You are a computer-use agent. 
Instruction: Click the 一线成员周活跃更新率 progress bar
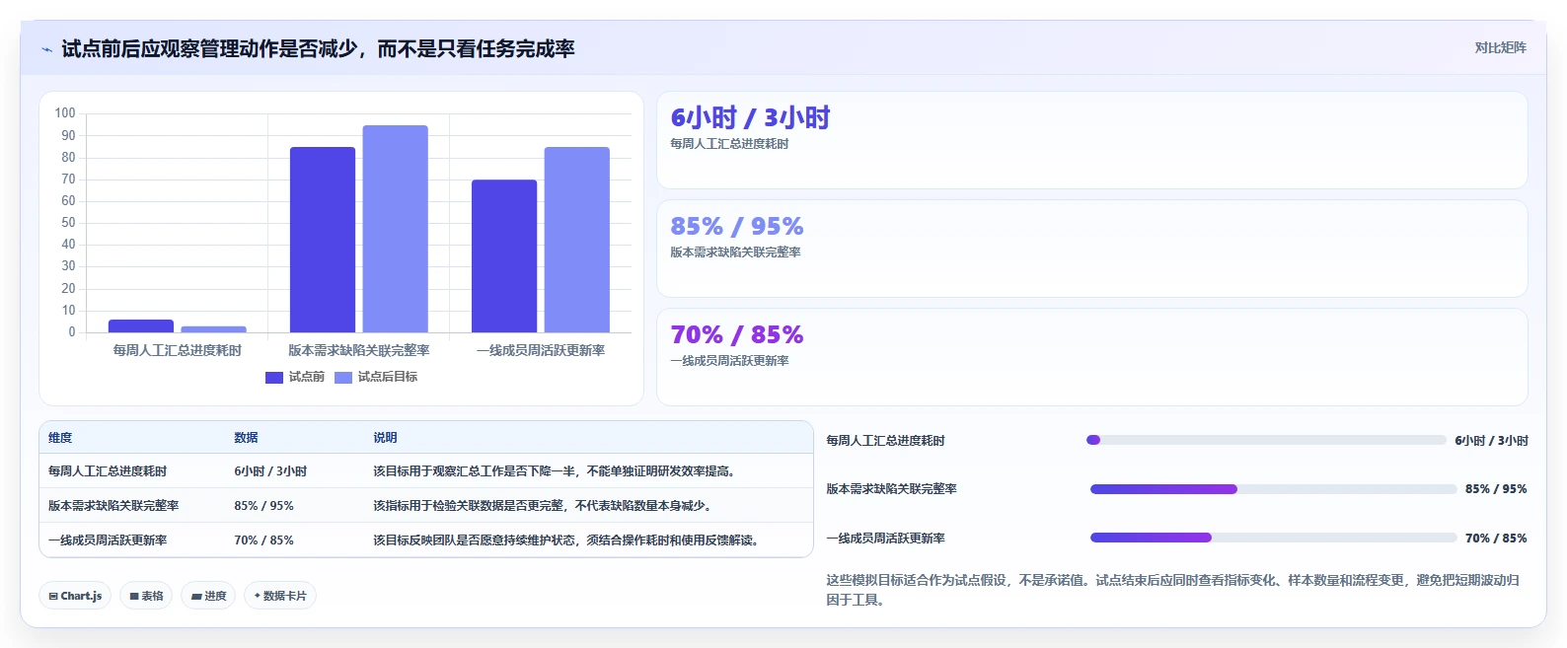(x=1273, y=538)
